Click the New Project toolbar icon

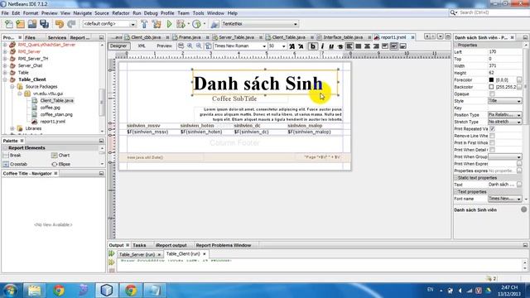pyautogui.click(x=20, y=24)
